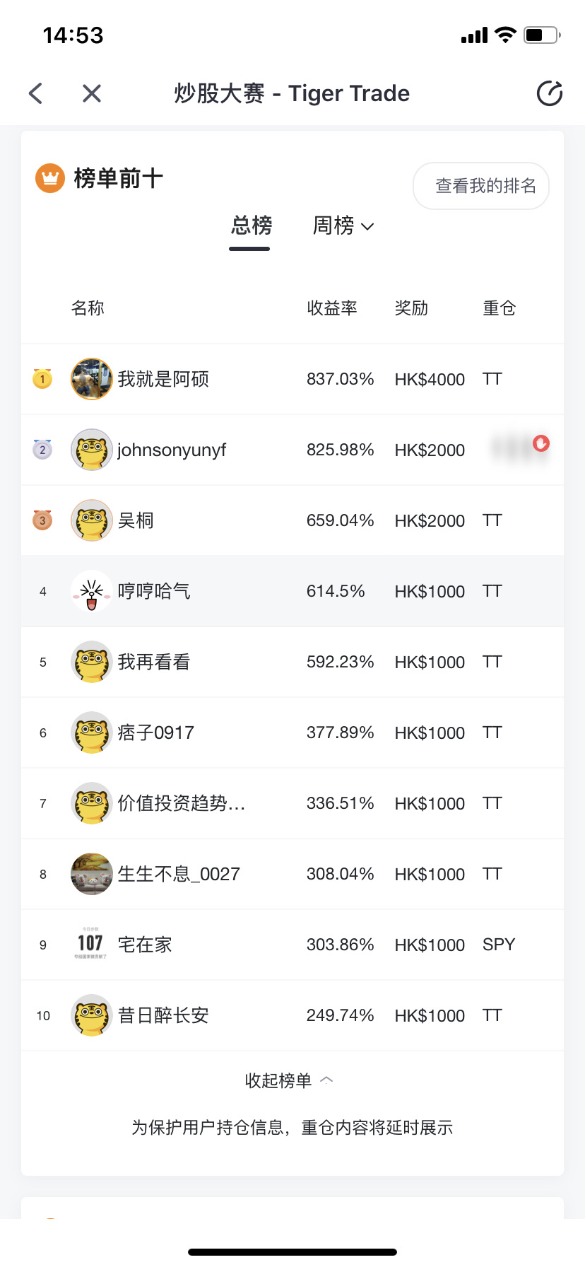Open 生生不息_0027's photo avatar

pyautogui.click(x=92, y=874)
